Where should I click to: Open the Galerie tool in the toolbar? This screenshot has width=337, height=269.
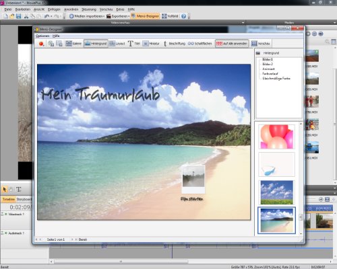[x=73, y=44]
